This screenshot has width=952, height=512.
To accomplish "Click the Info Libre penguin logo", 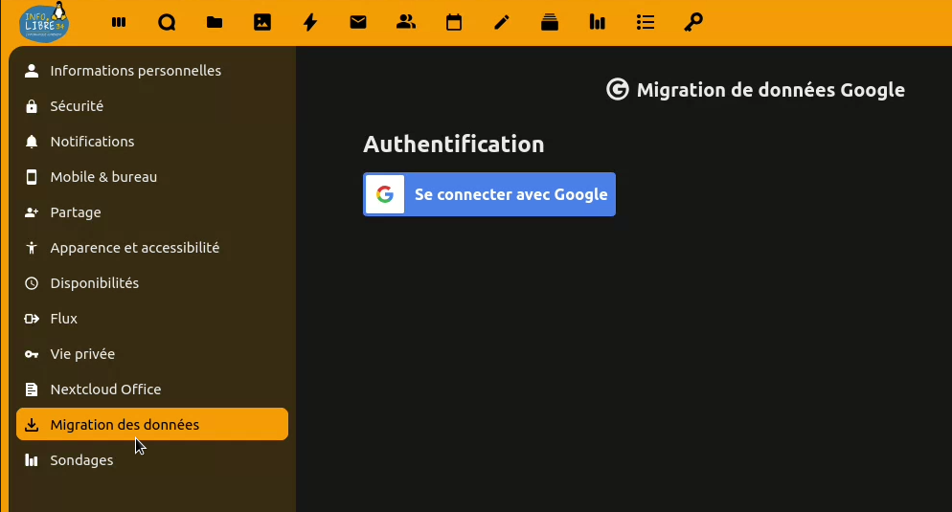I will point(44,22).
